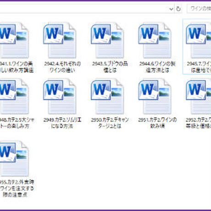Select the Word file icon for 2941.1.ワインの美味しい飲み方講座
The image size is (211, 211).
tap(14, 40)
